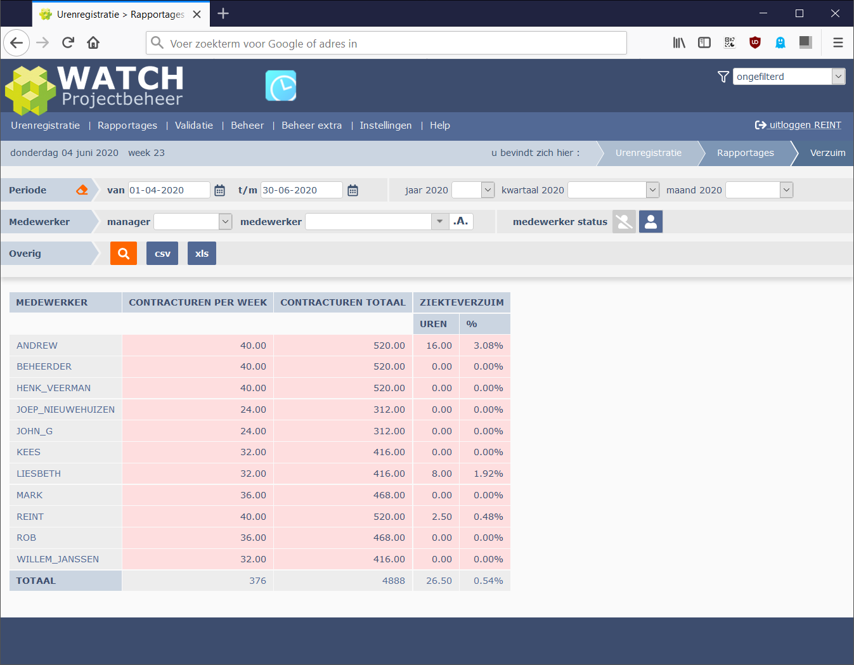Click the gray square extension icon
854x665 pixels.
point(806,42)
